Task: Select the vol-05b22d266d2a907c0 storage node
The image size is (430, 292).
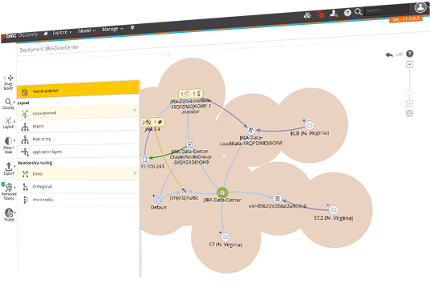Action: tap(278, 198)
